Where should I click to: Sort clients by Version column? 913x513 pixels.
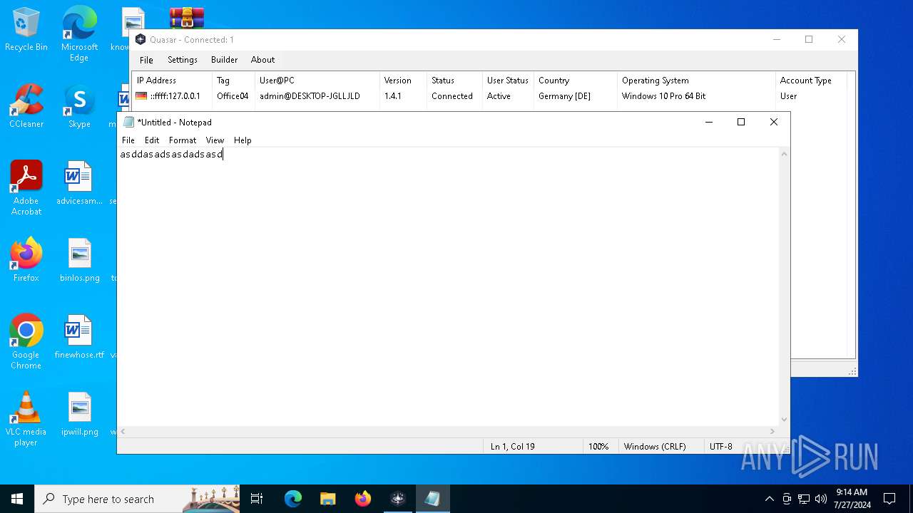(x=403, y=81)
